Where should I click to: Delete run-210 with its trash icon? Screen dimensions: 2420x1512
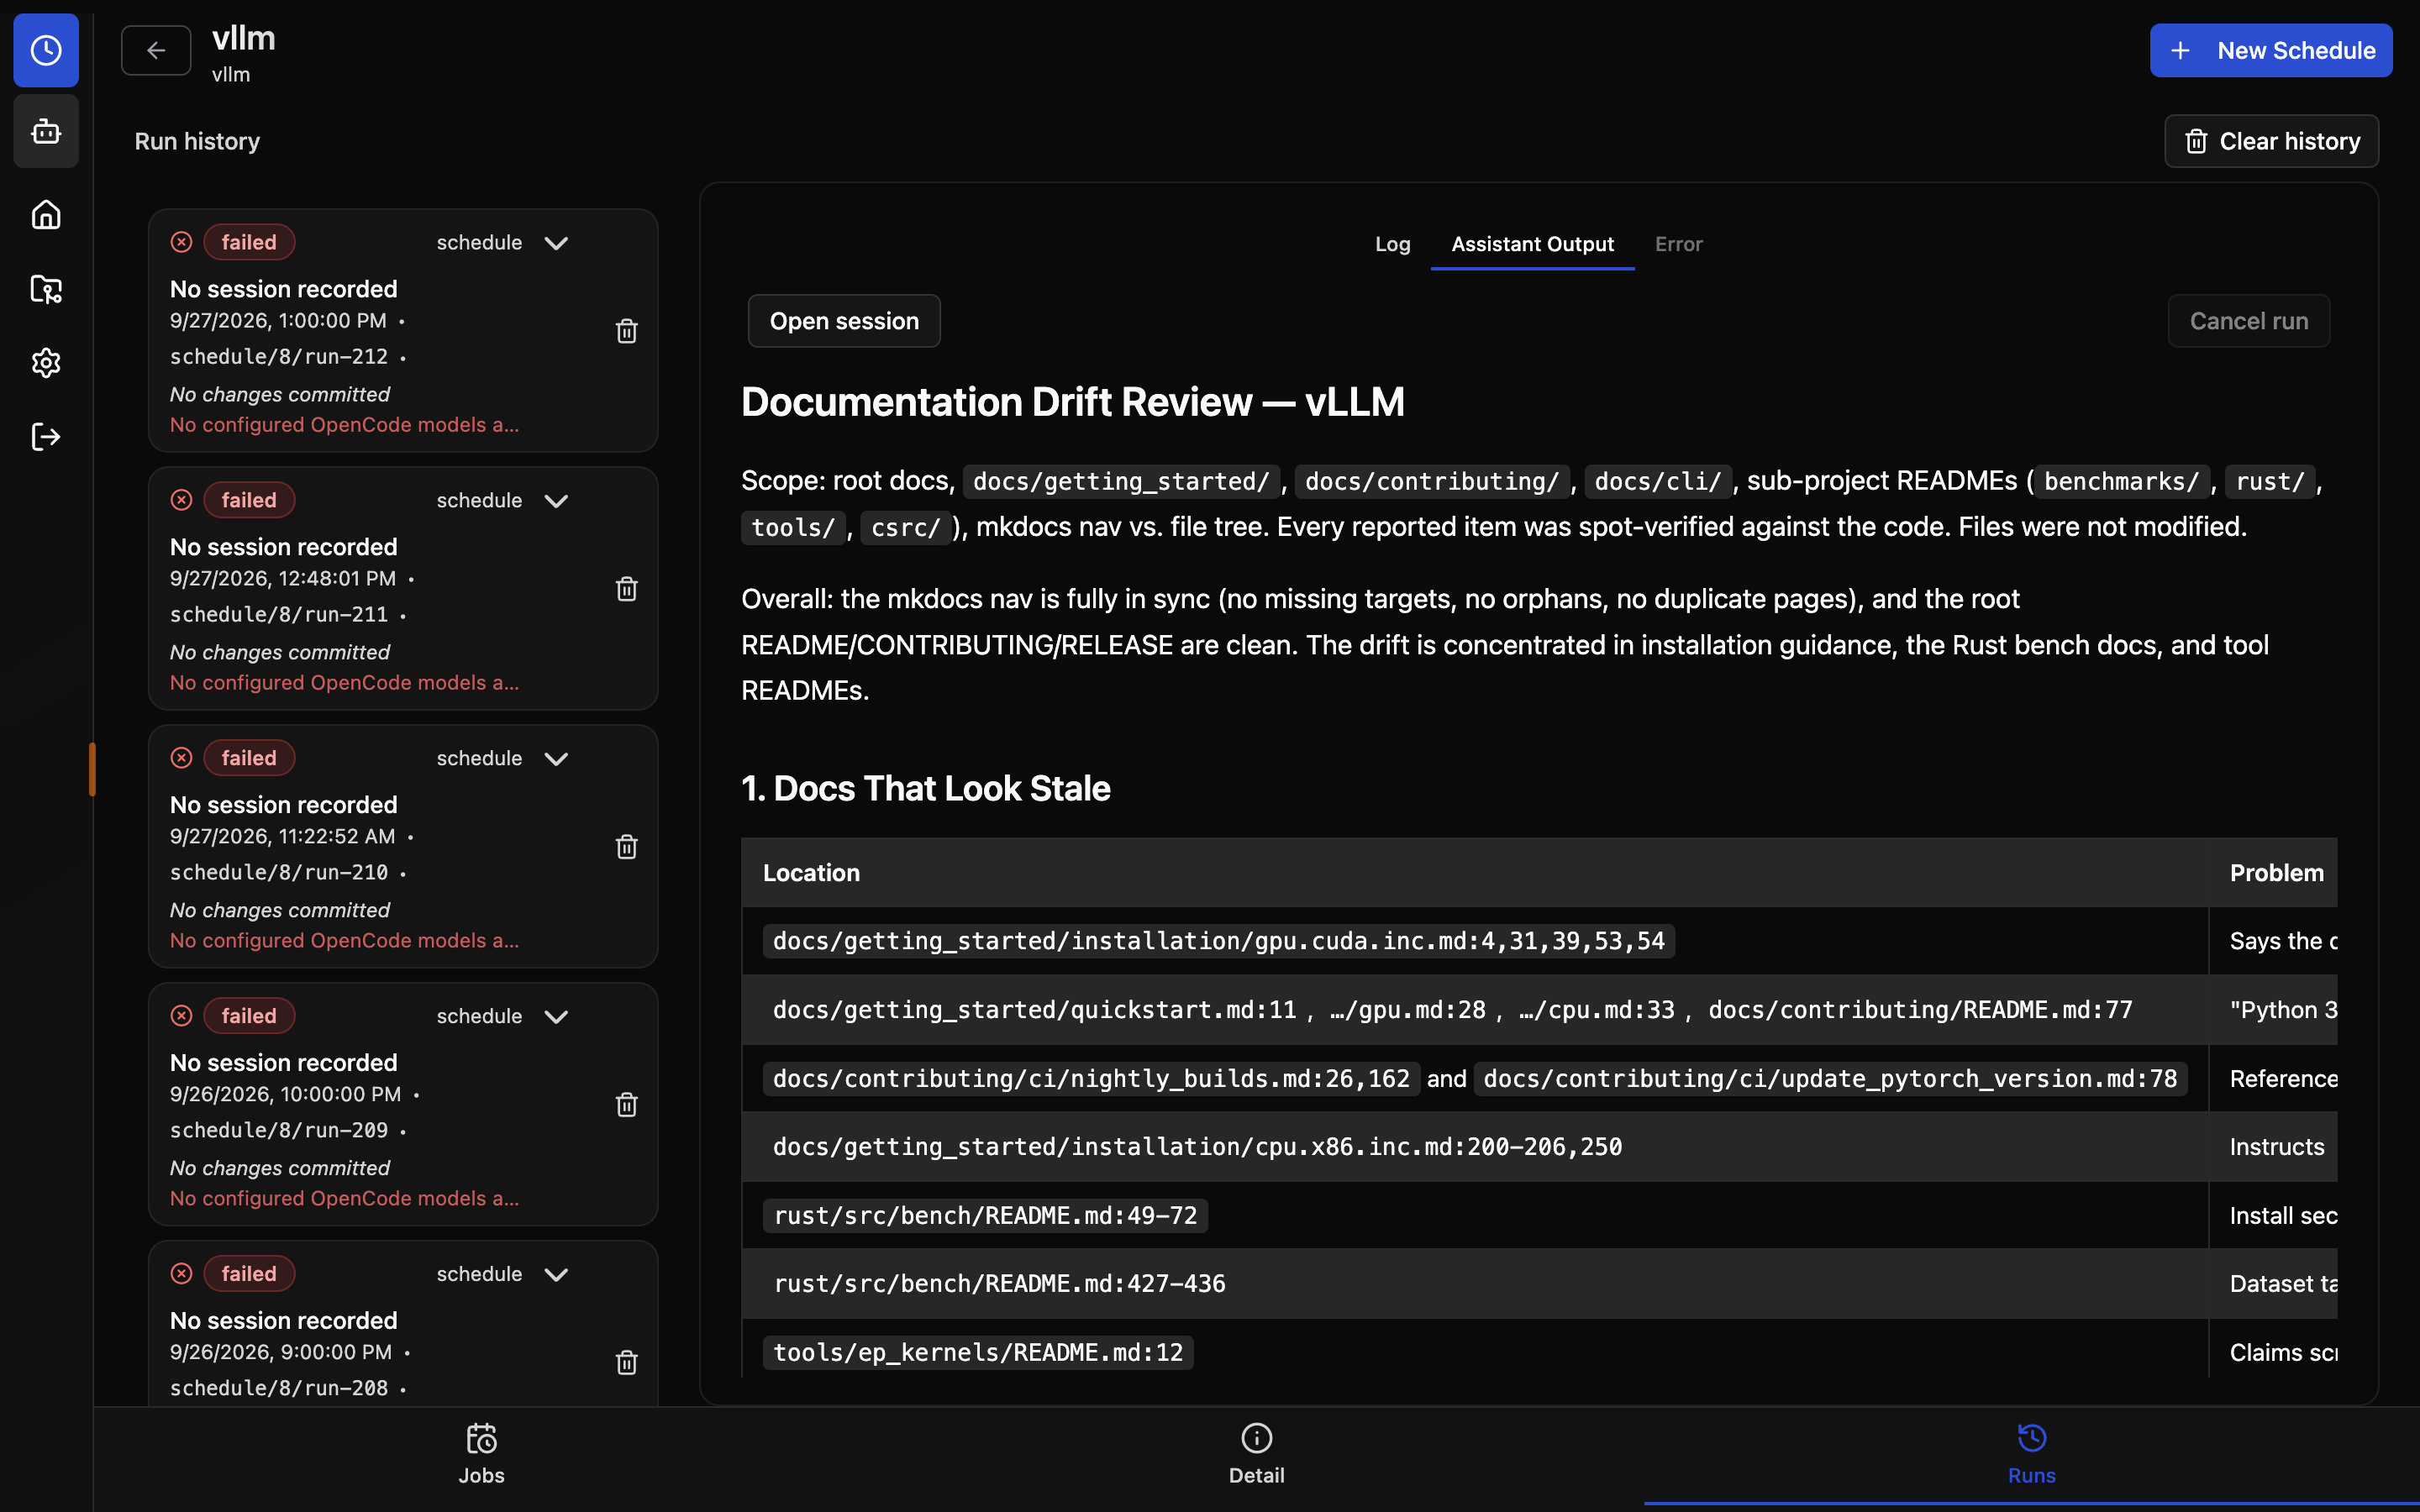point(626,847)
